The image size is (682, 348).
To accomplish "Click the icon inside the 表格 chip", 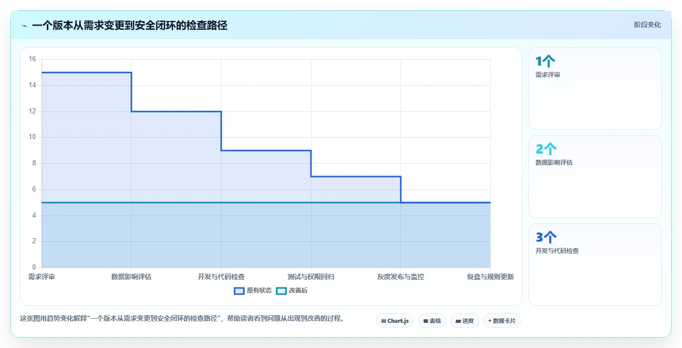I will (x=426, y=321).
